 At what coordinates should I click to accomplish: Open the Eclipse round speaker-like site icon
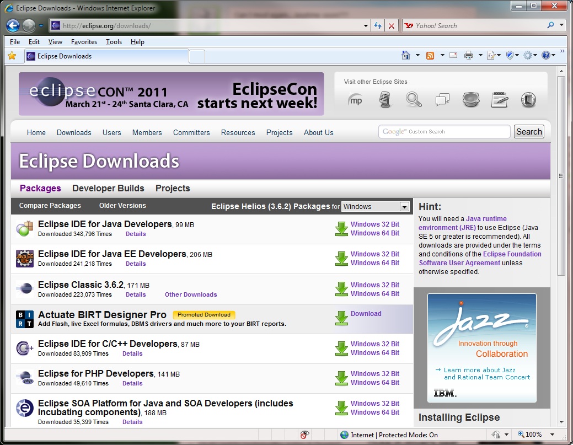[x=471, y=99]
